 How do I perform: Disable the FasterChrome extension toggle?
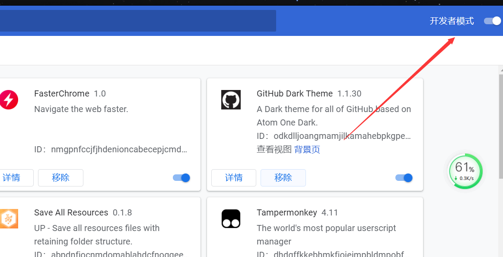click(x=181, y=178)
